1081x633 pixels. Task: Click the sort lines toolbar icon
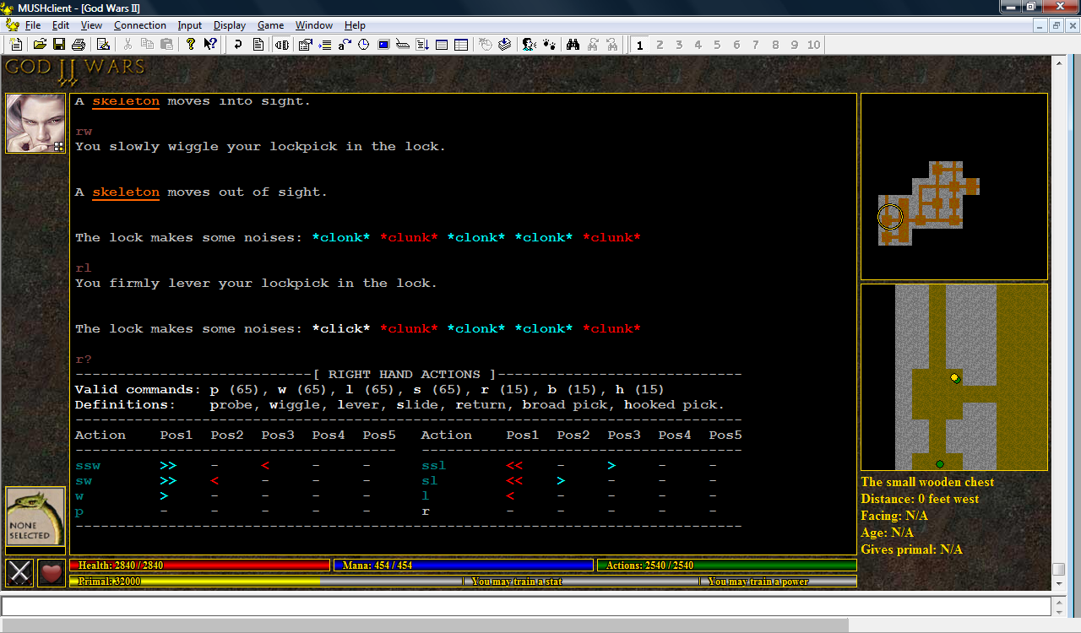[422, 45]
